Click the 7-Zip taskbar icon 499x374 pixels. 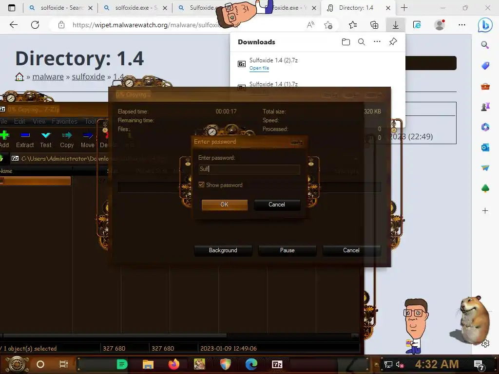[x=277, y=364]
